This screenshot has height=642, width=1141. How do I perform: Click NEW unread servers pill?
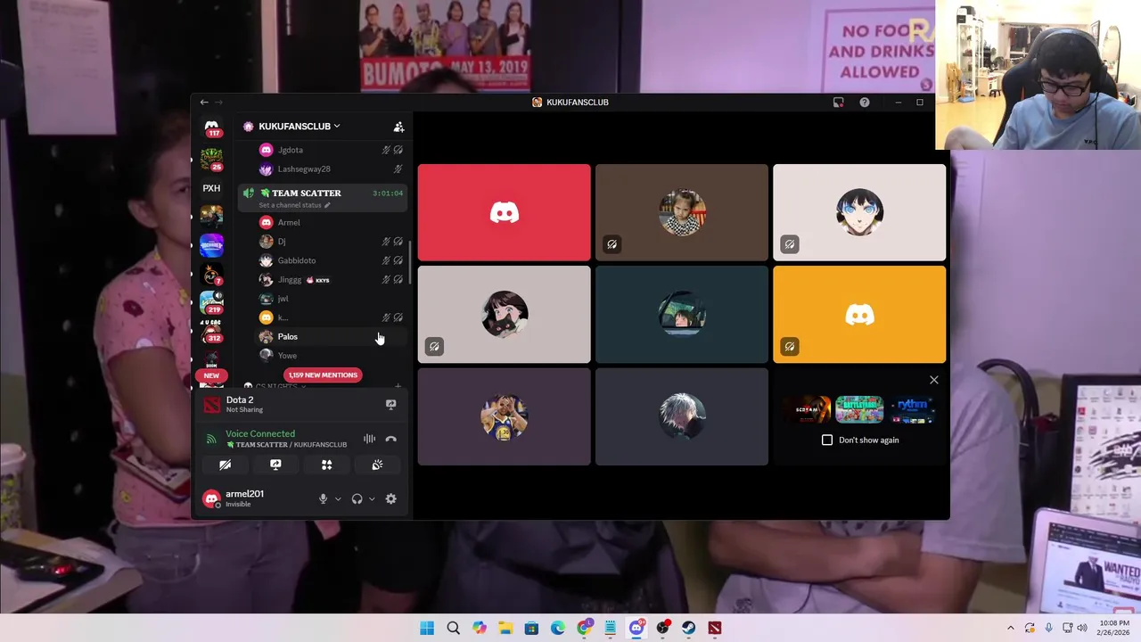(211, 375)
